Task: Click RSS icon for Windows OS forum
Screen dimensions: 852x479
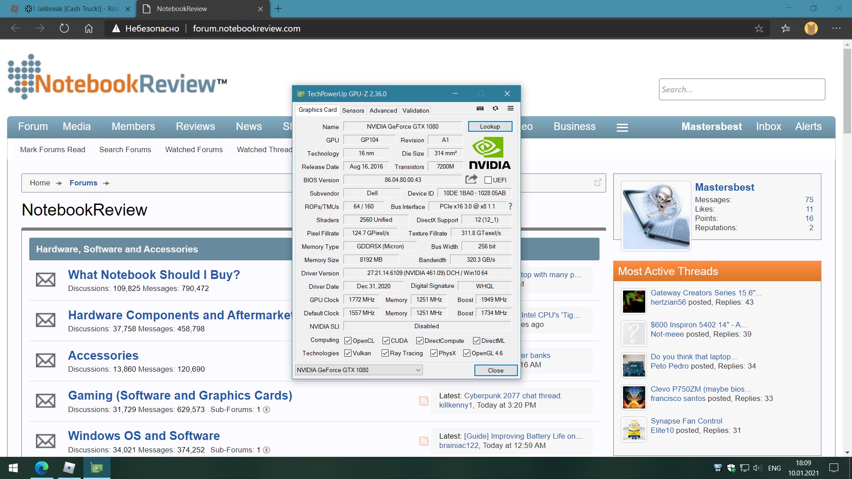Action: (x=424, y=441)
